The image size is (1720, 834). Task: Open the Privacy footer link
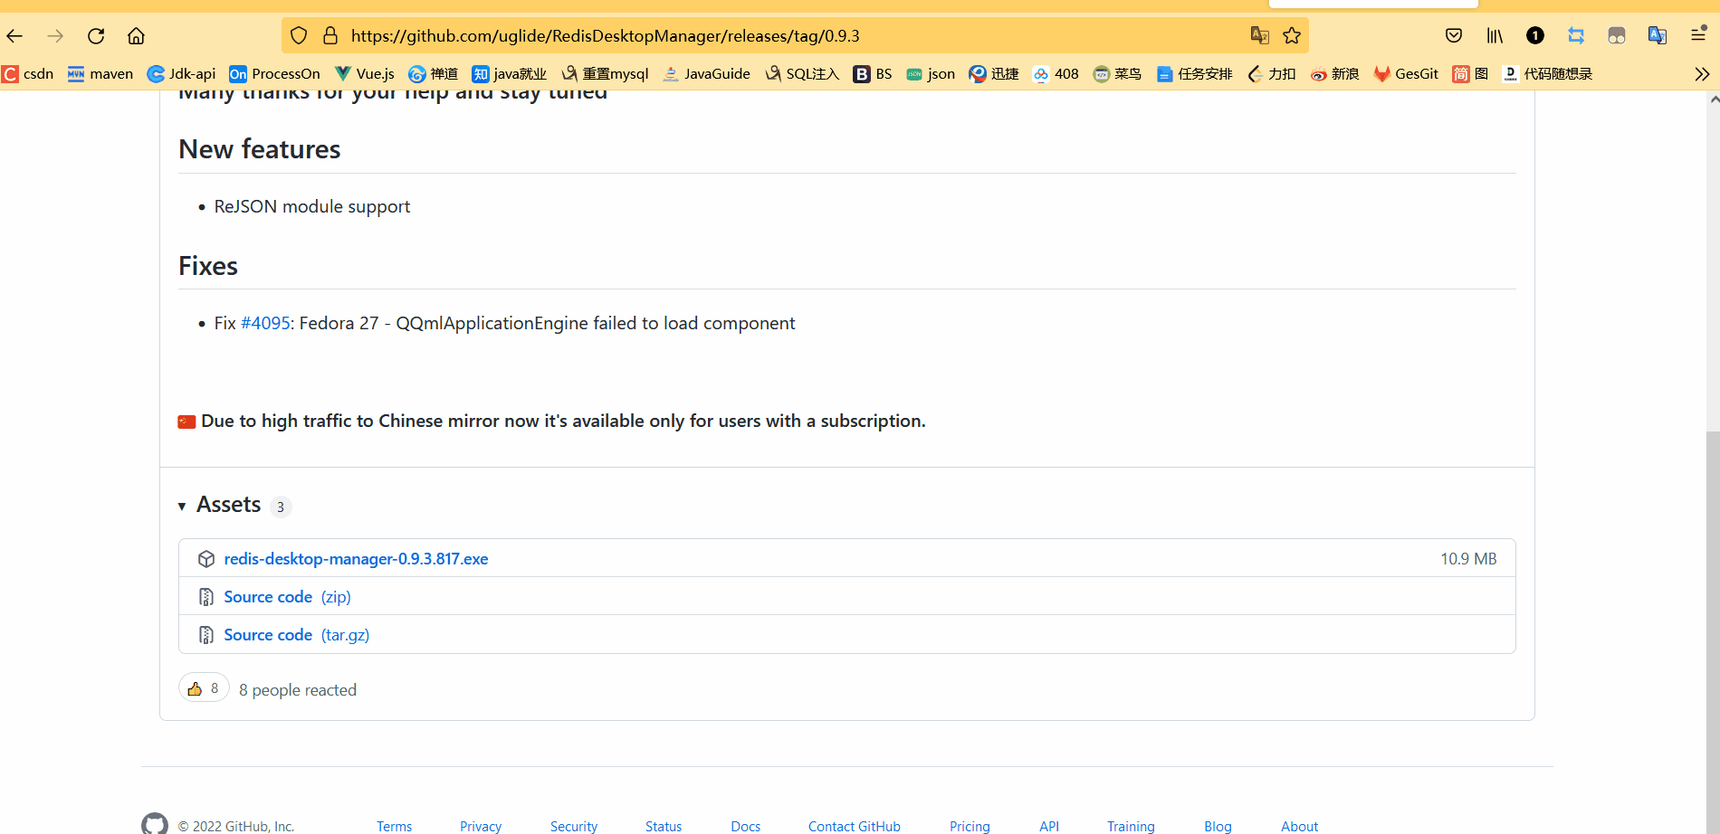[x=481, y=826]
